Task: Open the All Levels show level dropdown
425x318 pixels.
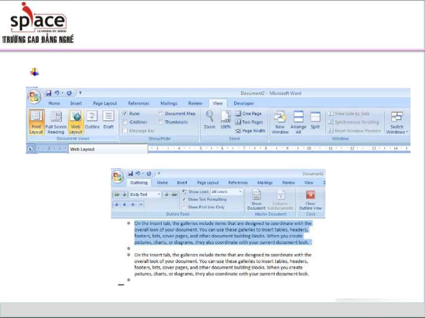Action: click(x=240, y=192)
